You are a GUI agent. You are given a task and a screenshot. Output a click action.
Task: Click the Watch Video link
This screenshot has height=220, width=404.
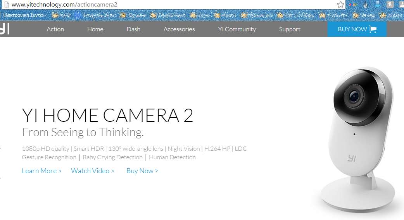tap(93, 171)
